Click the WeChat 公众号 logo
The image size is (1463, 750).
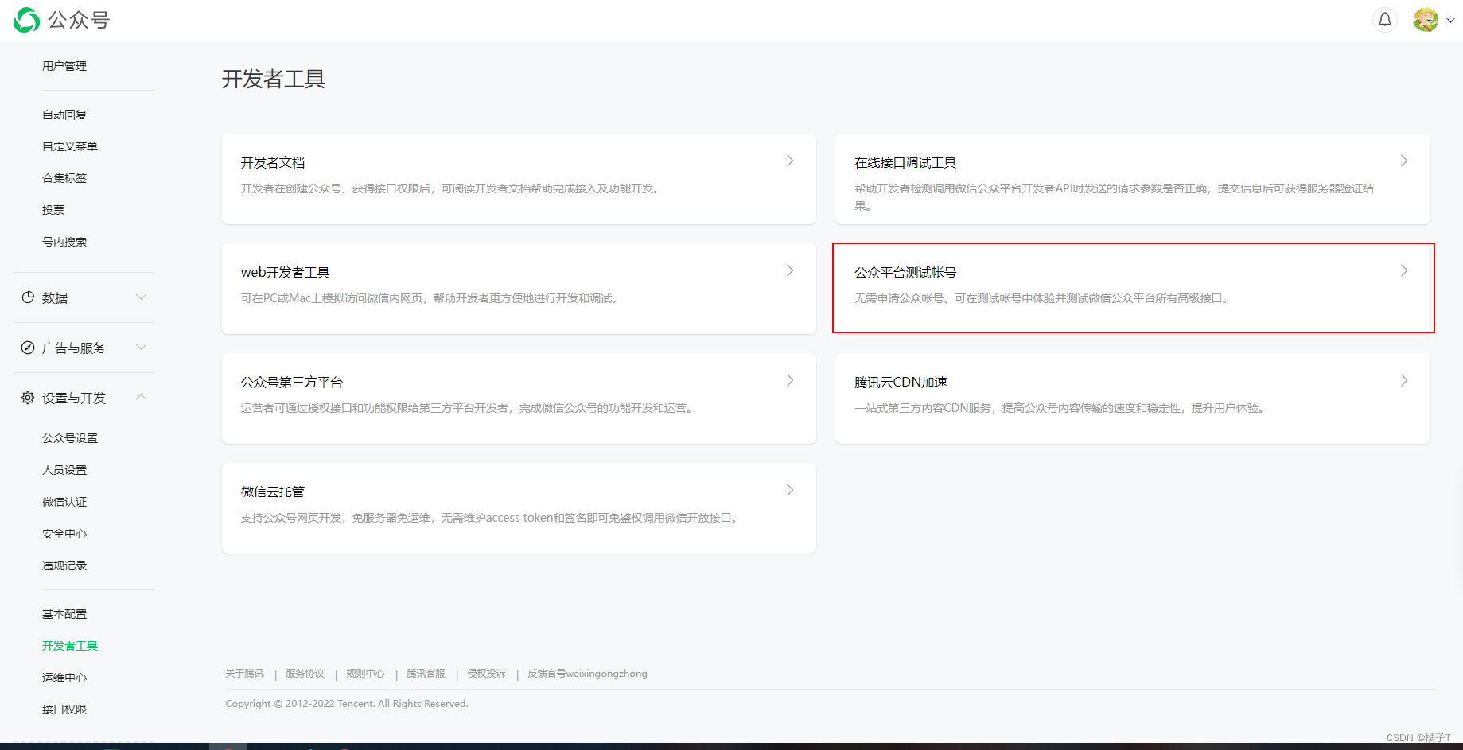[x=62, y=20]
